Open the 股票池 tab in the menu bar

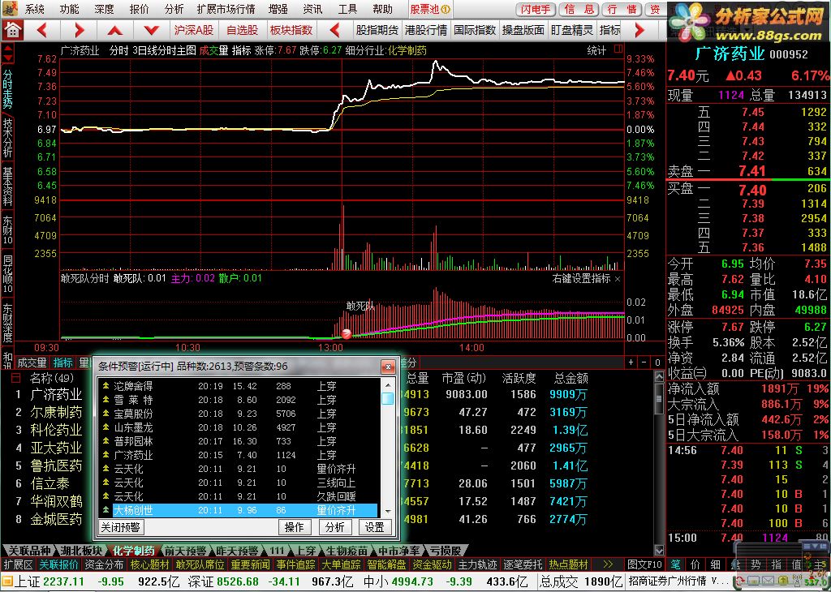430,9
